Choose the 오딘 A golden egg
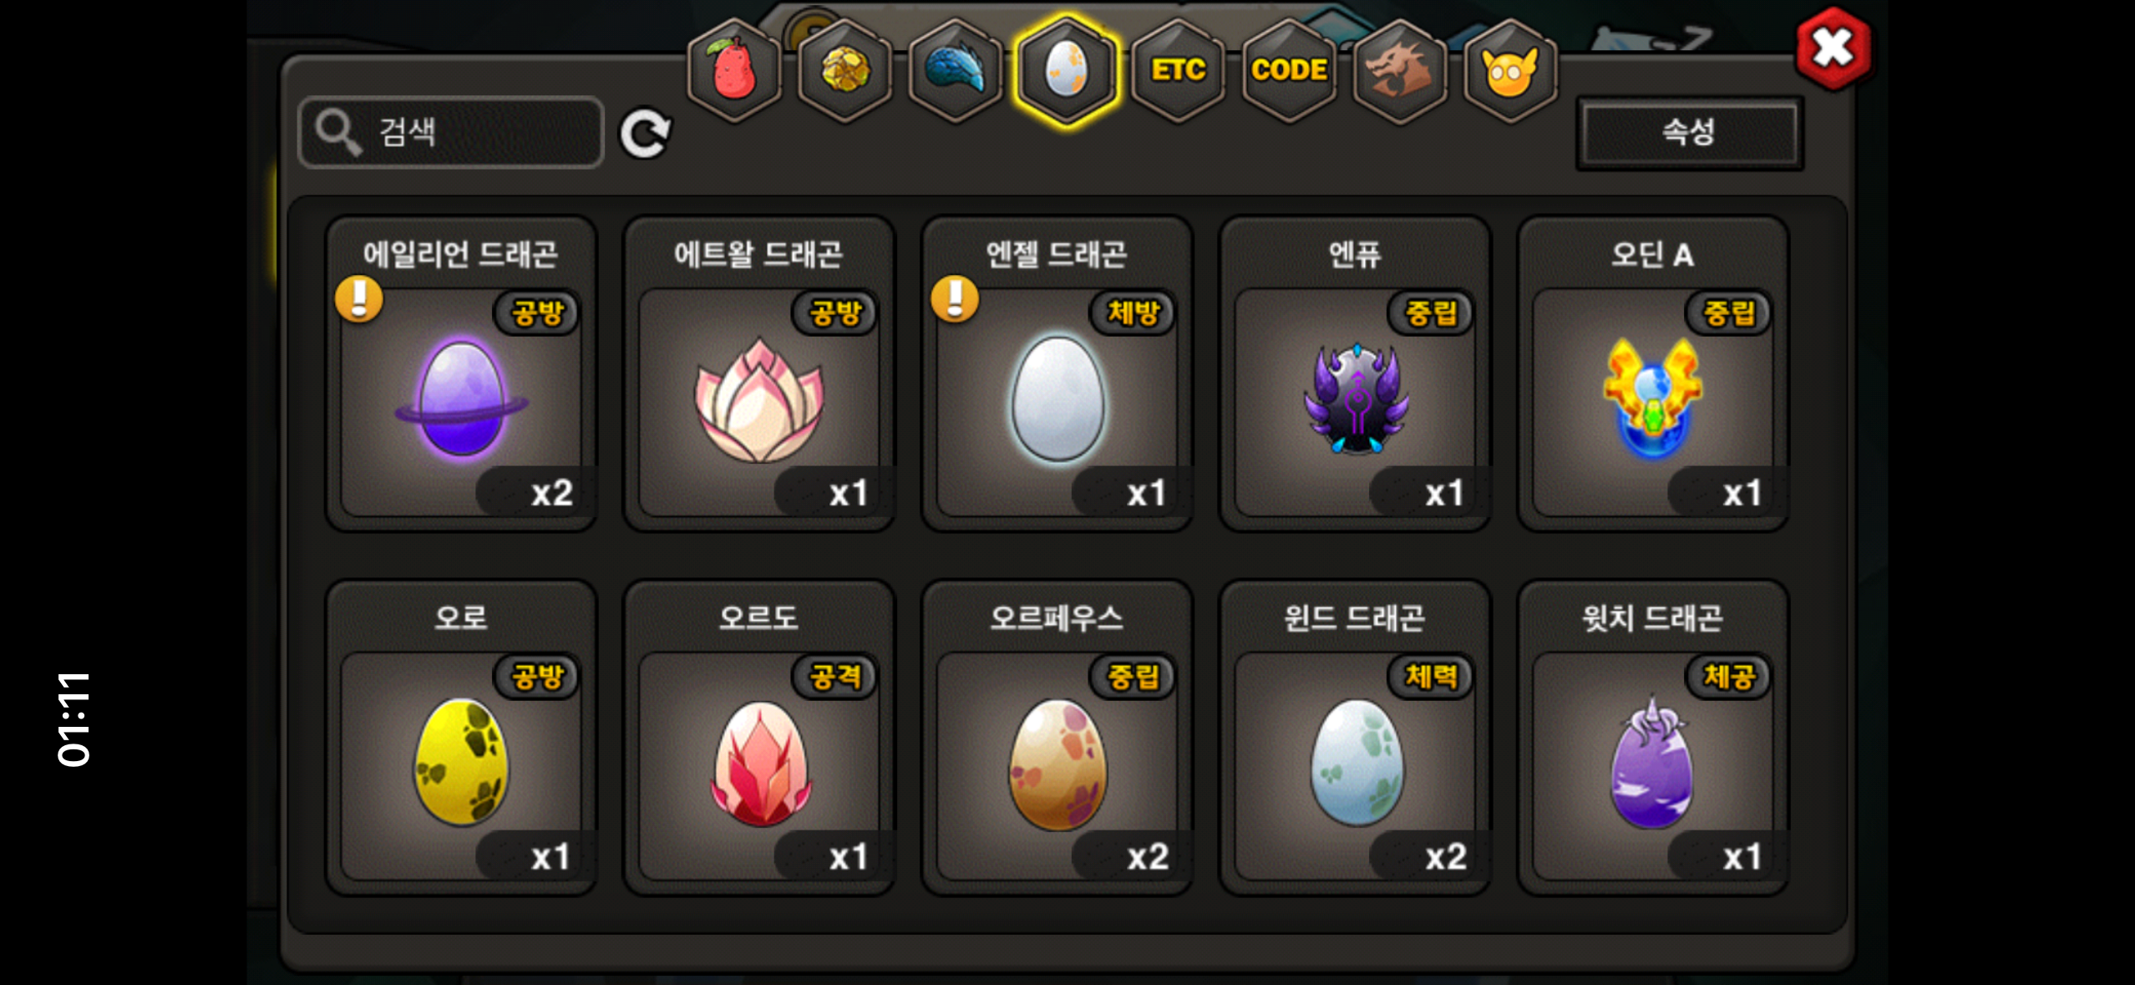The width and height of the screenshot is (2135, 985). coord(1653,373)
